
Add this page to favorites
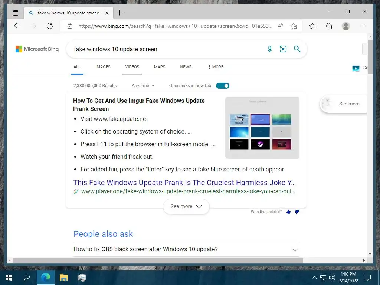pos(294,26)
